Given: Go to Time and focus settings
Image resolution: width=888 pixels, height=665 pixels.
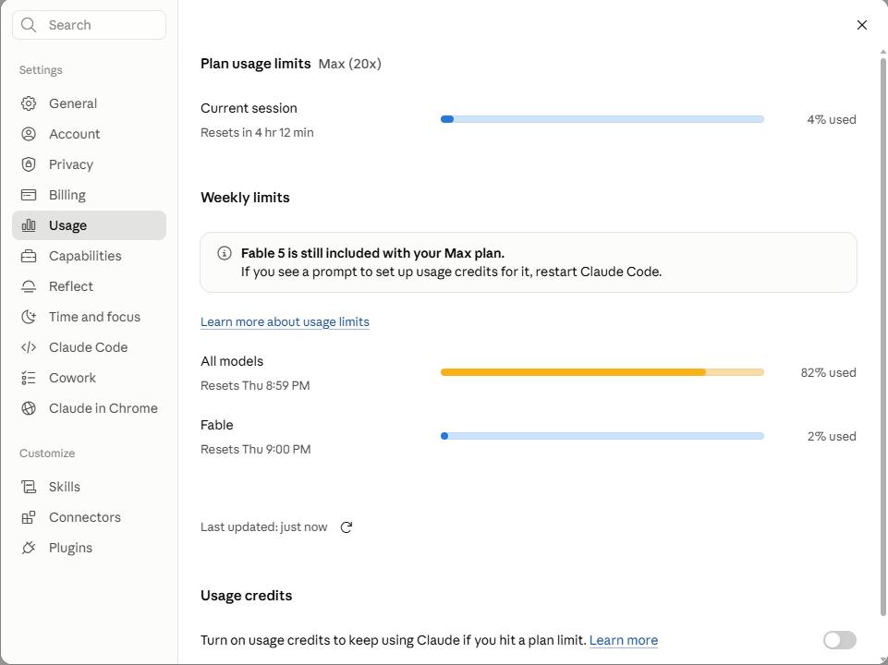Looking at the screenshot, I should (89, 317).
